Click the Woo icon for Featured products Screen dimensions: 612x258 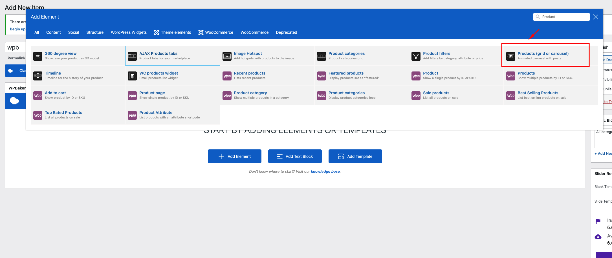pos(322,76)
